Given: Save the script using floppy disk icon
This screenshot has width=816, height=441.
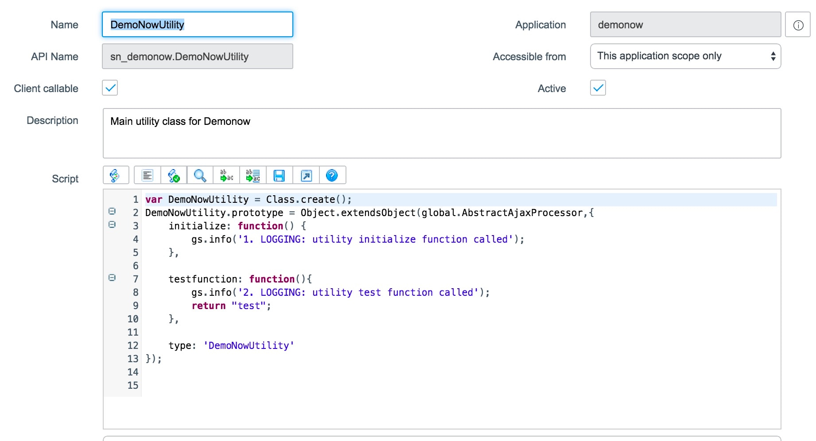Looking at the screenshot, I should tap(279, 175).
